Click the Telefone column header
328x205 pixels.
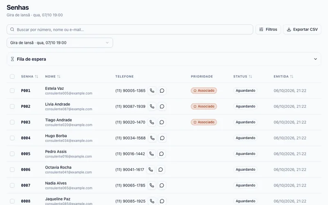click(125, 77)
